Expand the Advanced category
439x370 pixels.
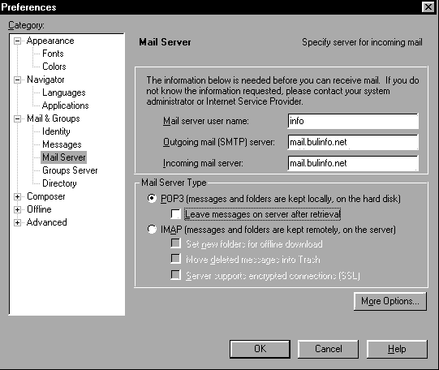[17, 223]
